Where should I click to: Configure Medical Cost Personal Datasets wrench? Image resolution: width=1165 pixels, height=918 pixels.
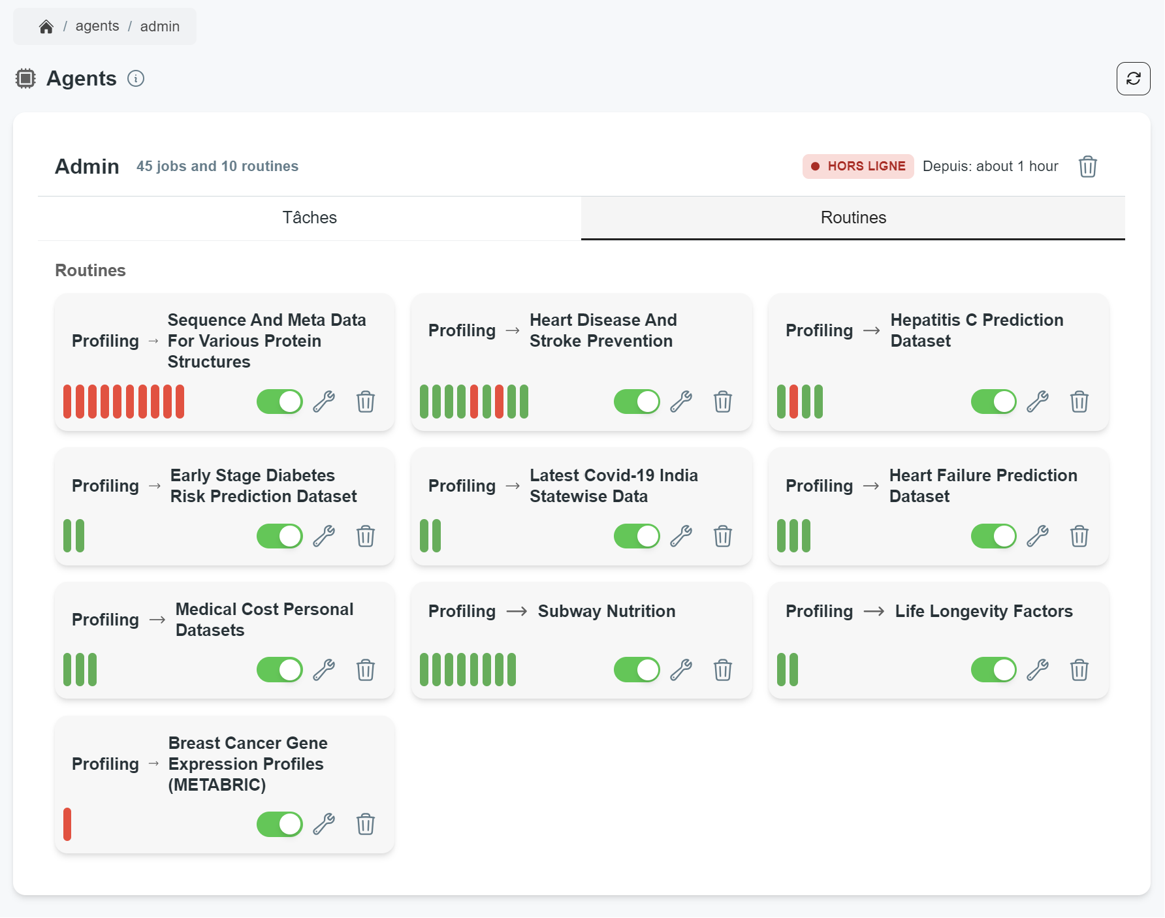(324, 670)
